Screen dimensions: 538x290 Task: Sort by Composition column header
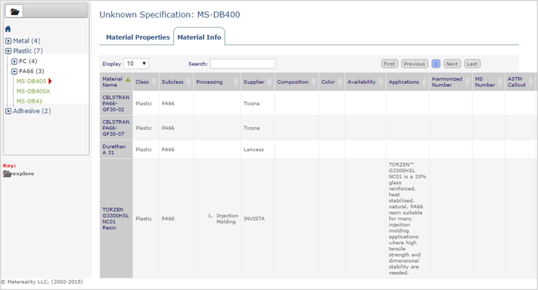296,82
